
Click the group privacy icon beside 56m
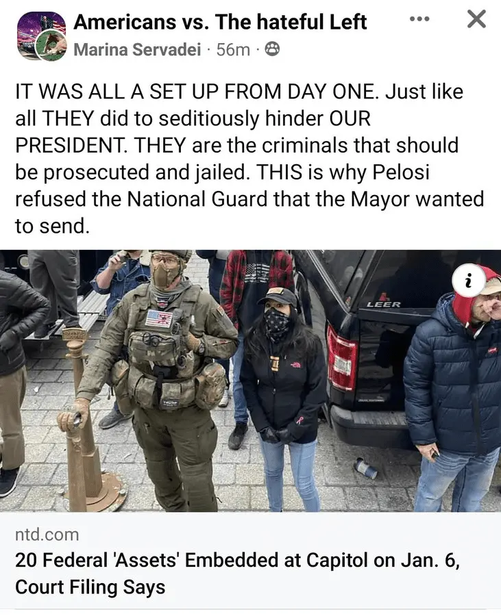click(x=273, y=50)
